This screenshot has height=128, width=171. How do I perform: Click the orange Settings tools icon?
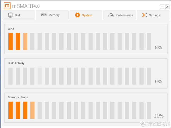(144, 15)
